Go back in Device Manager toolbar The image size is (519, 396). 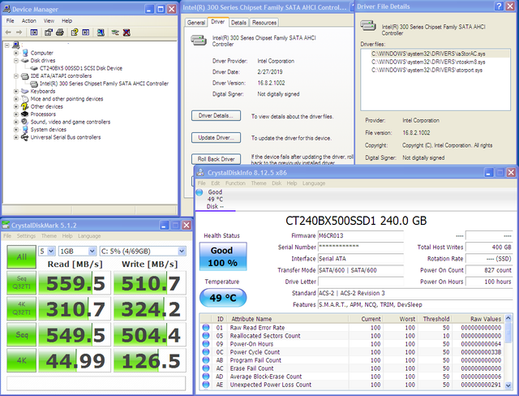click(x=8, y=32)
